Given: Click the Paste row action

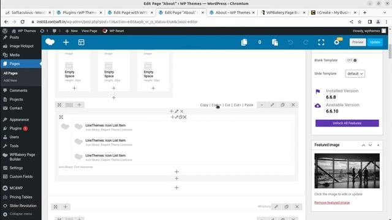Looking at the screenshot, I should click(x=249, y=105).
